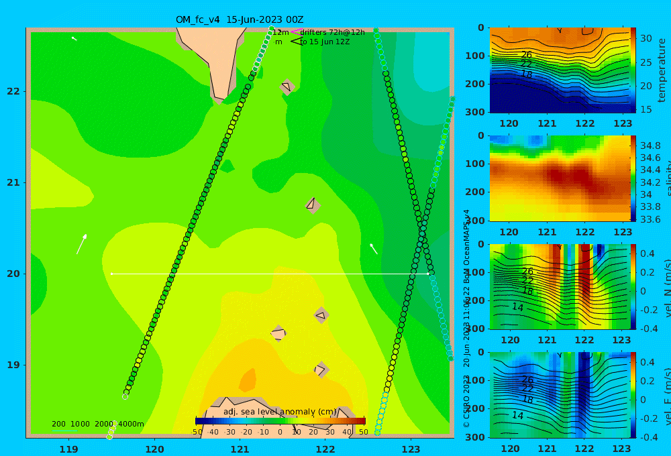Click the plot title OM_fc_v4 15-Jun-2023 00Z
The height and width of the screenshot is (456, 671).
(x=240, y=19)
